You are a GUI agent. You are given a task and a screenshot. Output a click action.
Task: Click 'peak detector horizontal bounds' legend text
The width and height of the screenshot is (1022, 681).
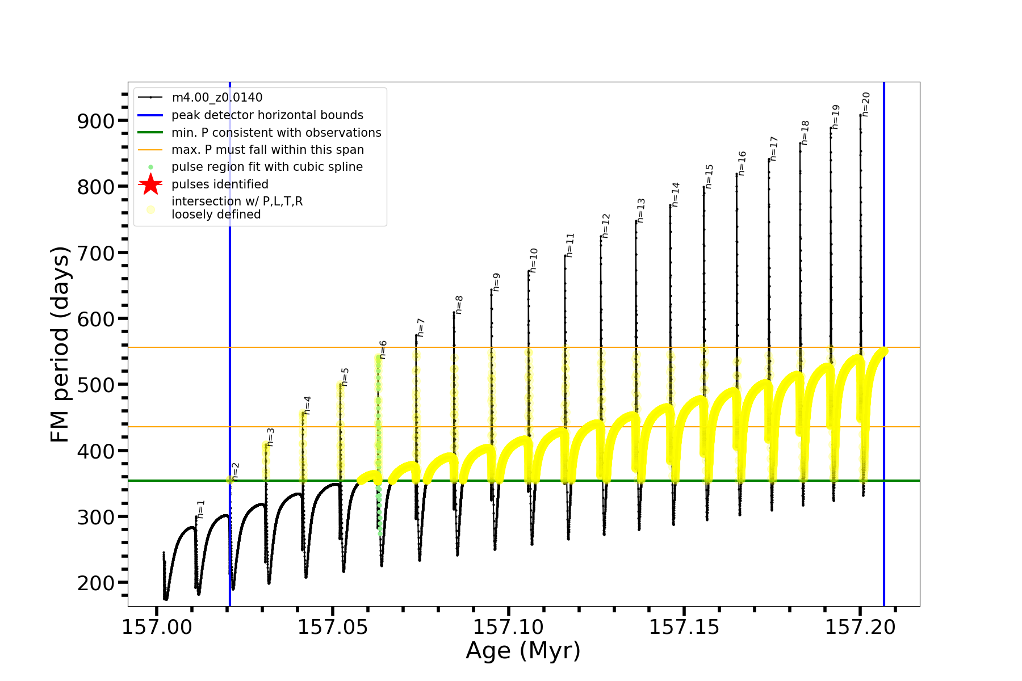pyautogui.click(x=267, y=115)
